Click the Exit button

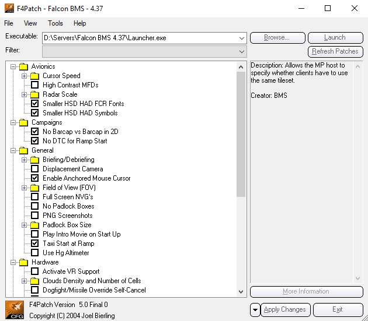coord(338,310)
